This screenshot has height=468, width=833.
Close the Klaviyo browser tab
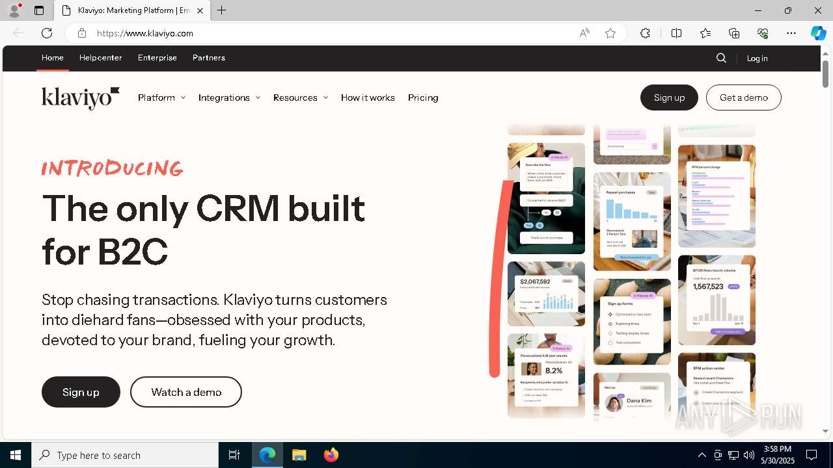200,10
